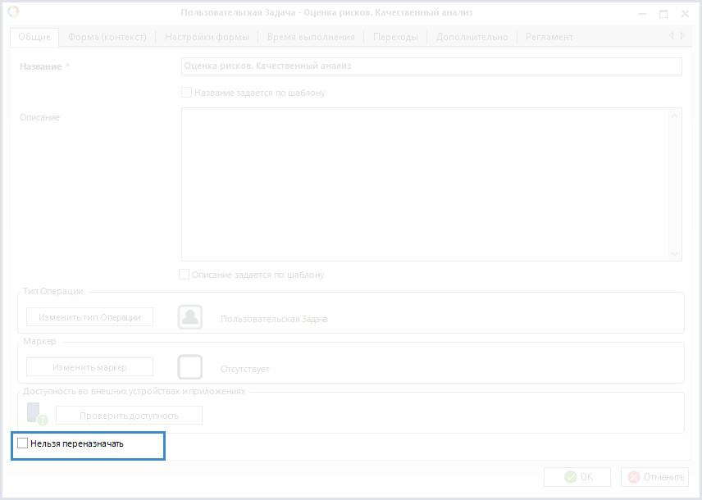Screen dimensions: 702x500
Task: Click the description scrollbar down arrow
Action: tap(675, 254)
